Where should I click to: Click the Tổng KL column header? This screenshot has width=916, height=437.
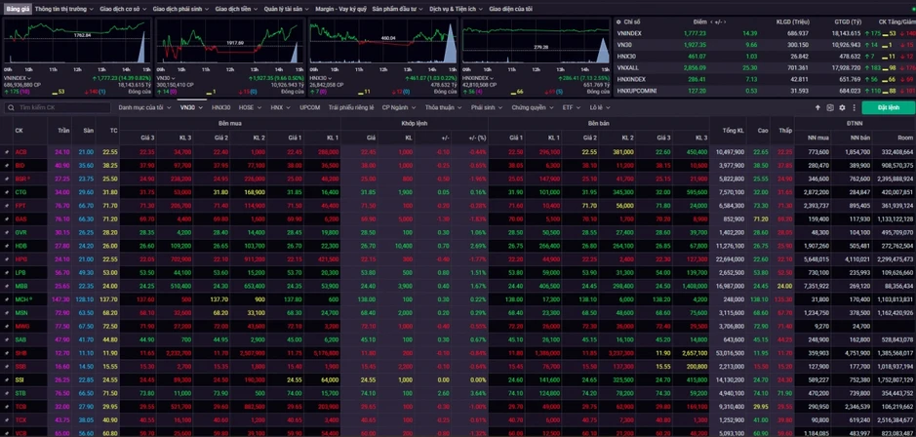(x=733, y=131)
